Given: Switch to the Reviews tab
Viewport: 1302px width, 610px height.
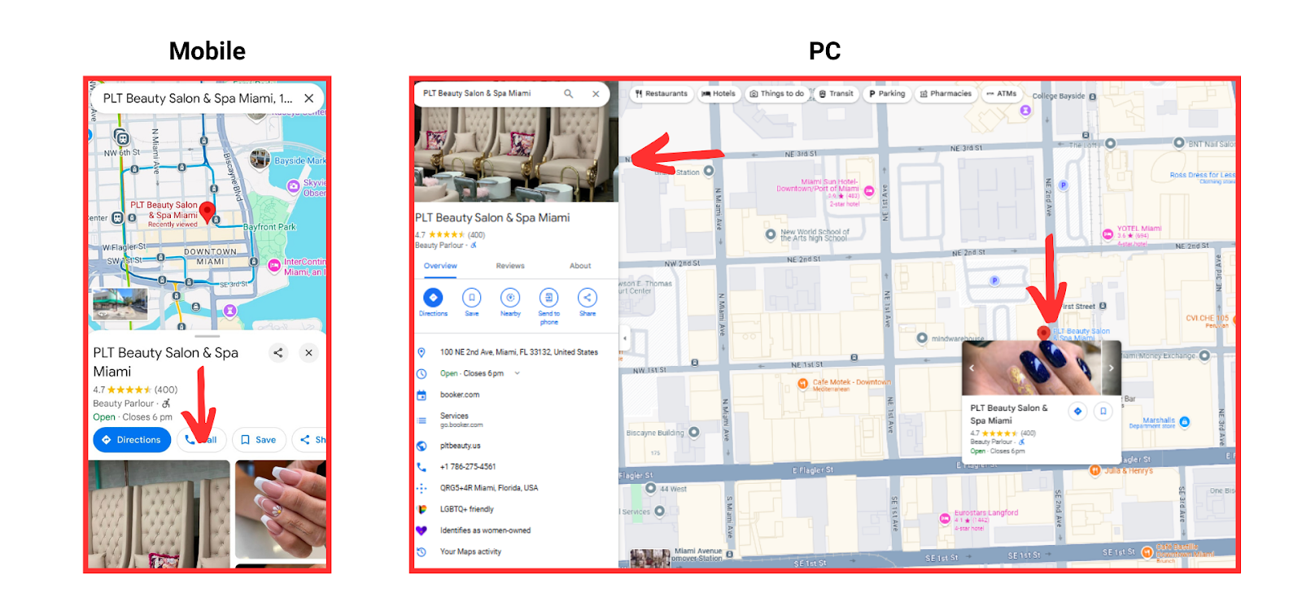Looking at the screenshot, I should pos(510,266).
